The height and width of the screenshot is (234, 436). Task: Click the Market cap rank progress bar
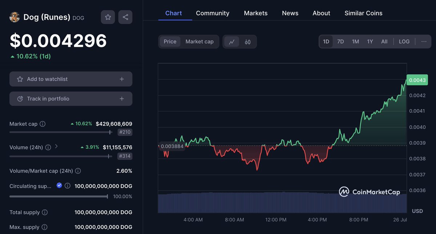click(x=61, y=132)
